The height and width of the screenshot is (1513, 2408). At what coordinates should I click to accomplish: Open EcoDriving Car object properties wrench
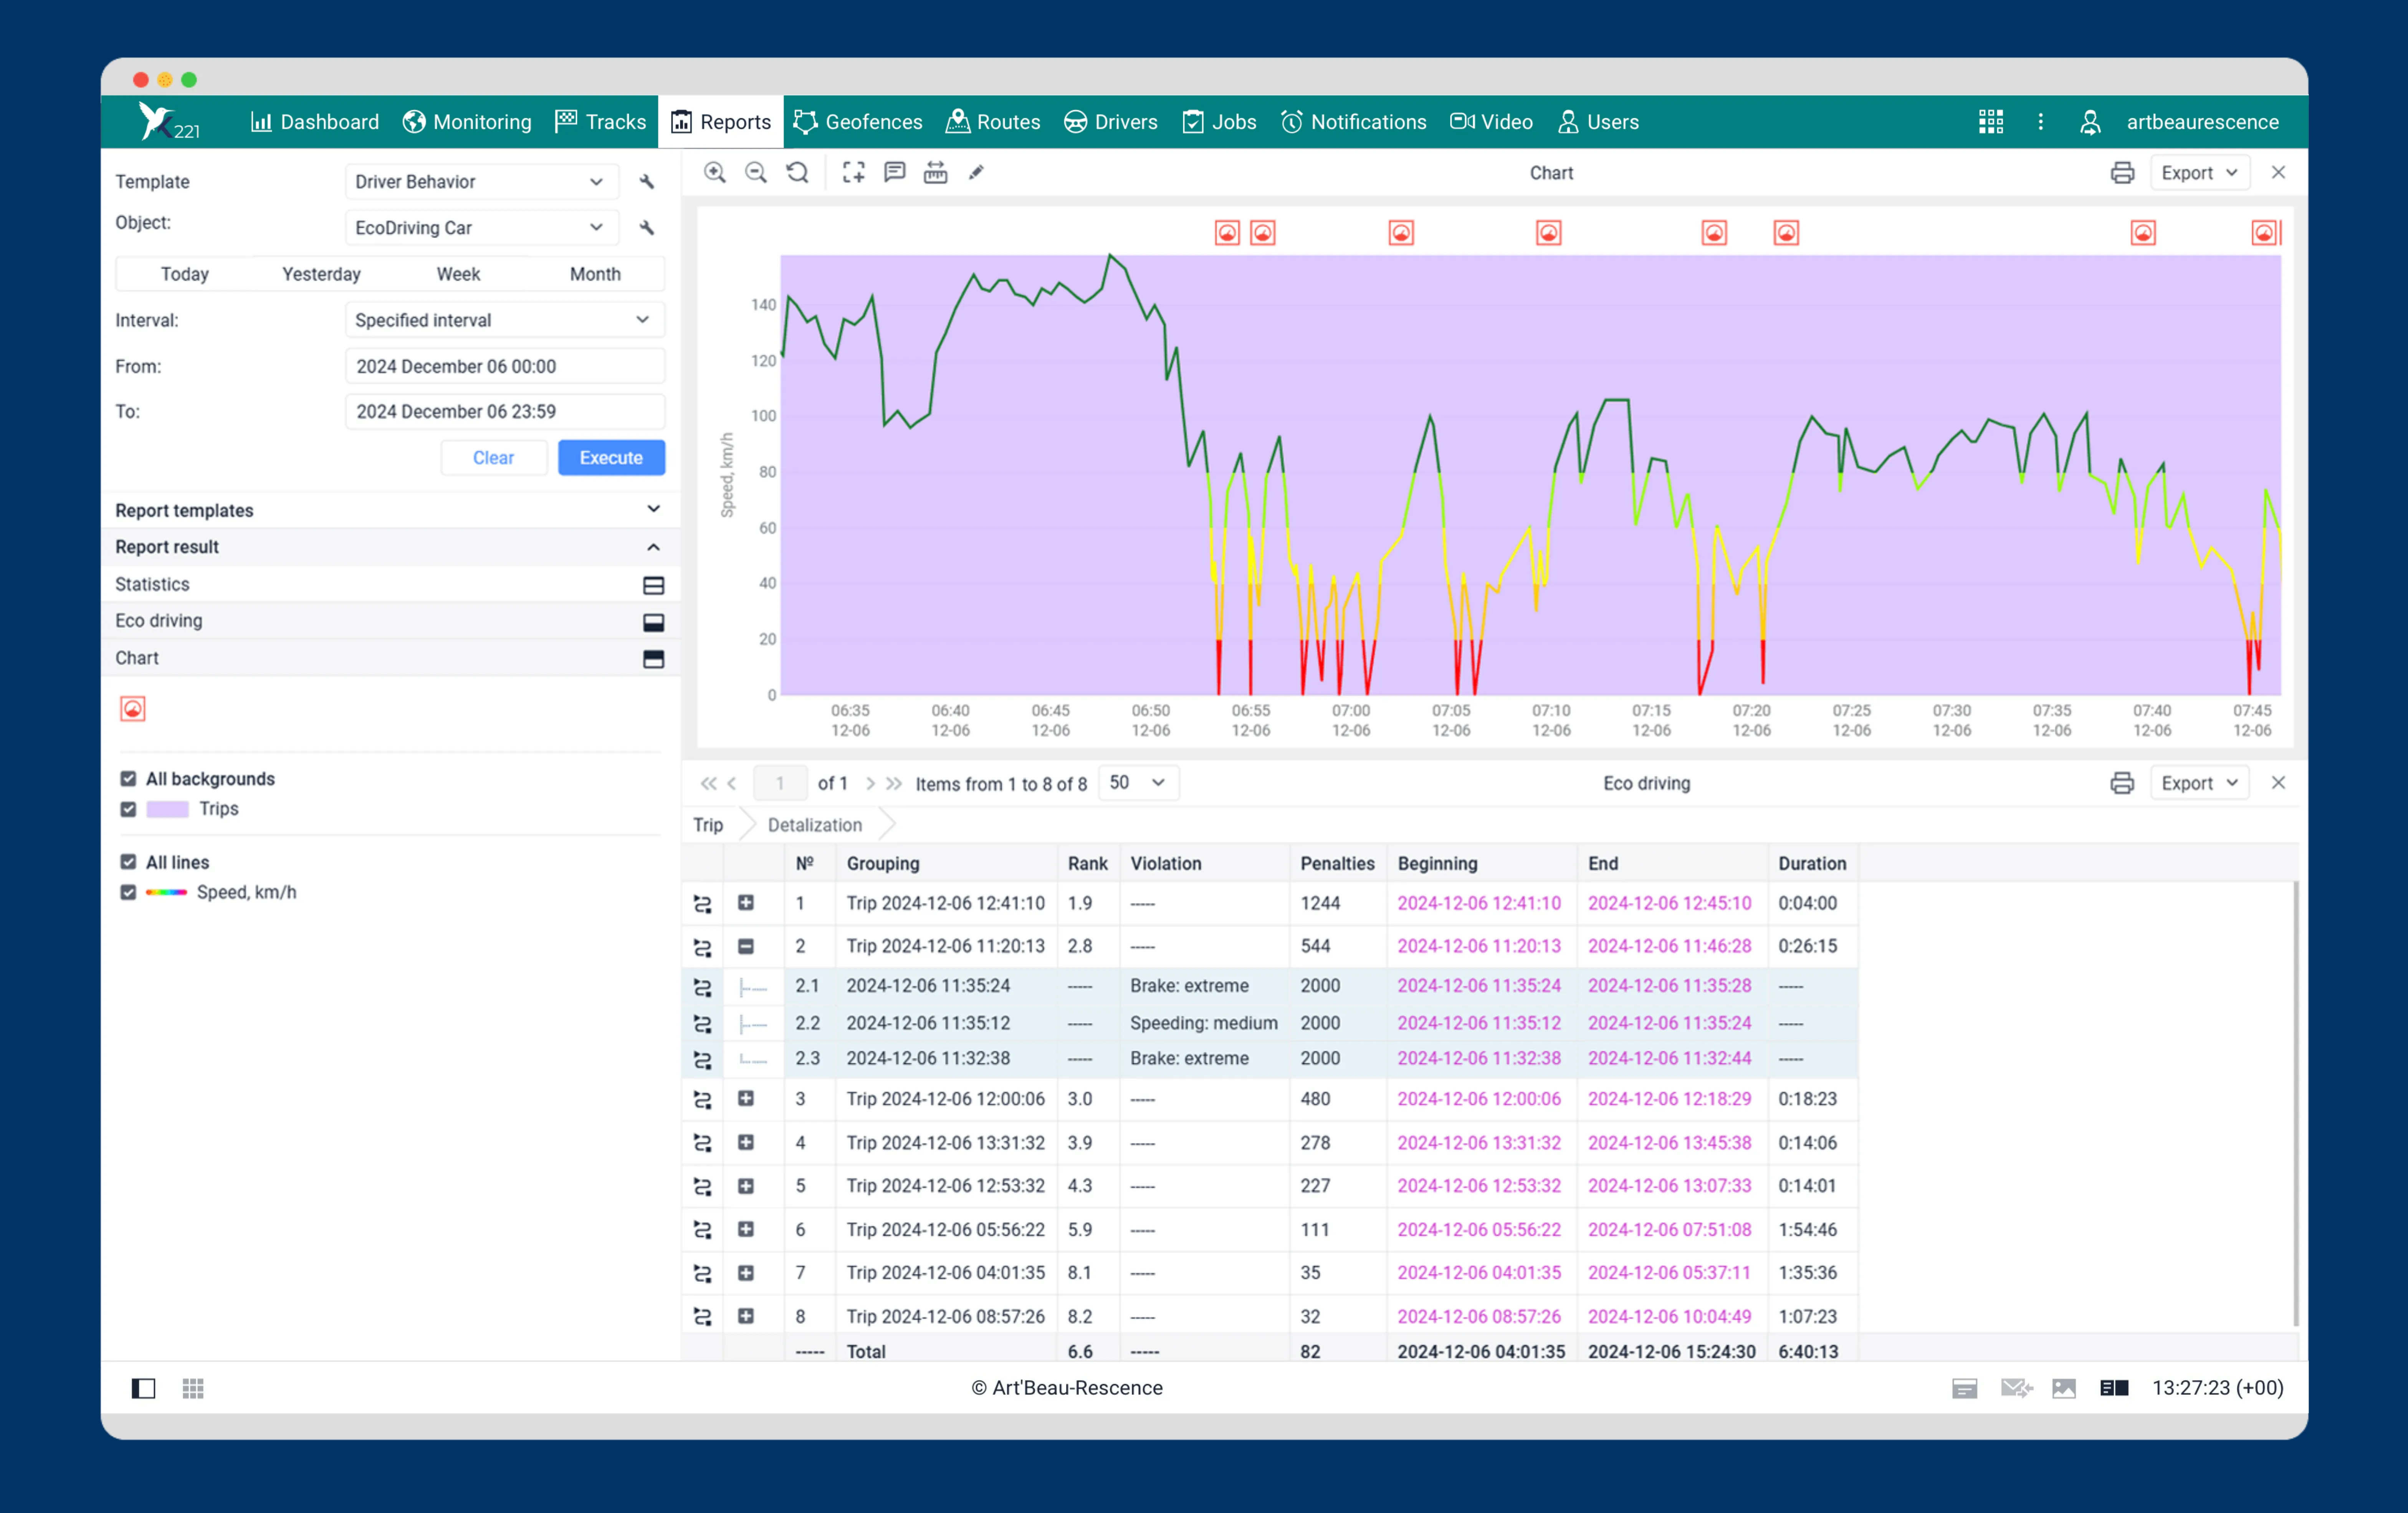click(x=647, y=228)
